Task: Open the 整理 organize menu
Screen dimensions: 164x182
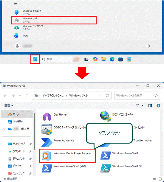Action: (x=9, y=105)
